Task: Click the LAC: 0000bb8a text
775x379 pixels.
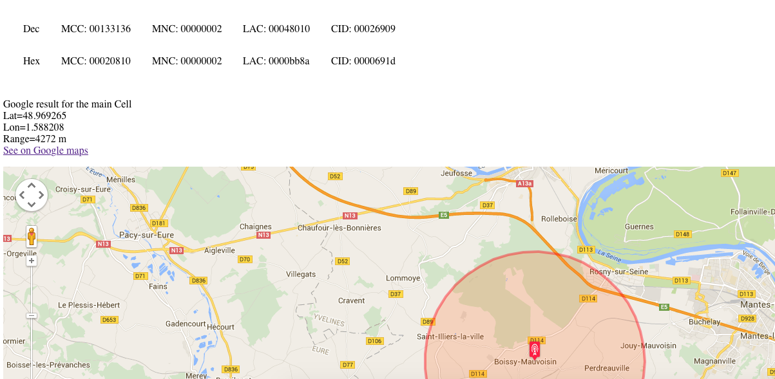Action: pyautogui.click(x=276, y=61)
